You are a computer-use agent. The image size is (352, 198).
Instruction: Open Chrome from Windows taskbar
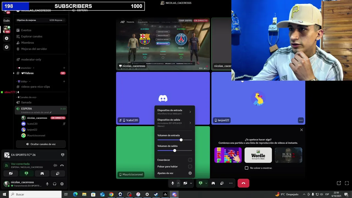111,194
